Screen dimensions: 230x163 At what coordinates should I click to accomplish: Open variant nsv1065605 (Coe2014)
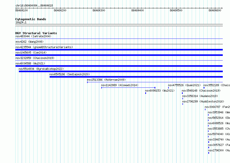pyautogui.click(x=31, y=53)
